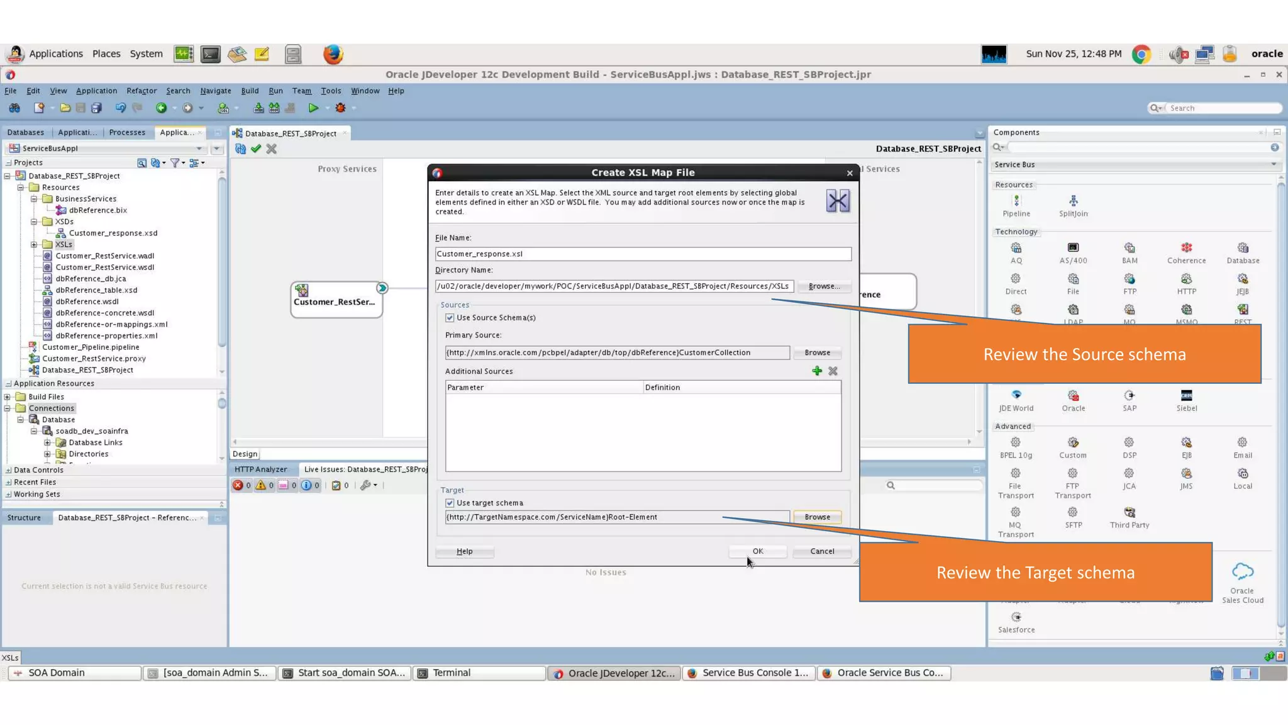Open the terminal launcher in top panel
This screenshot has height=725, width=1288.
click(x=211, y=54)
